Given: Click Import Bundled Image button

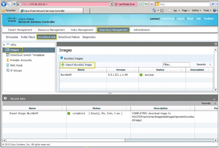Looking at the screenshot, I should tap(77, 65).
